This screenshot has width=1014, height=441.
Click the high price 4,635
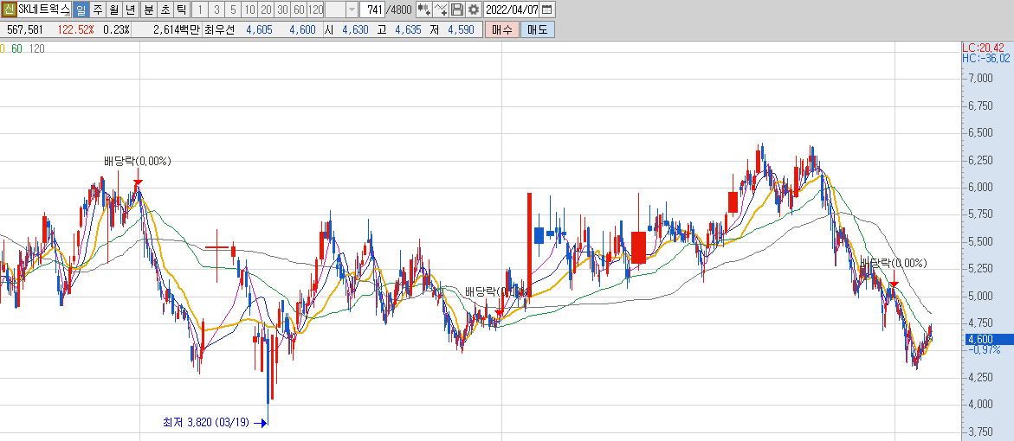[408, 29]
